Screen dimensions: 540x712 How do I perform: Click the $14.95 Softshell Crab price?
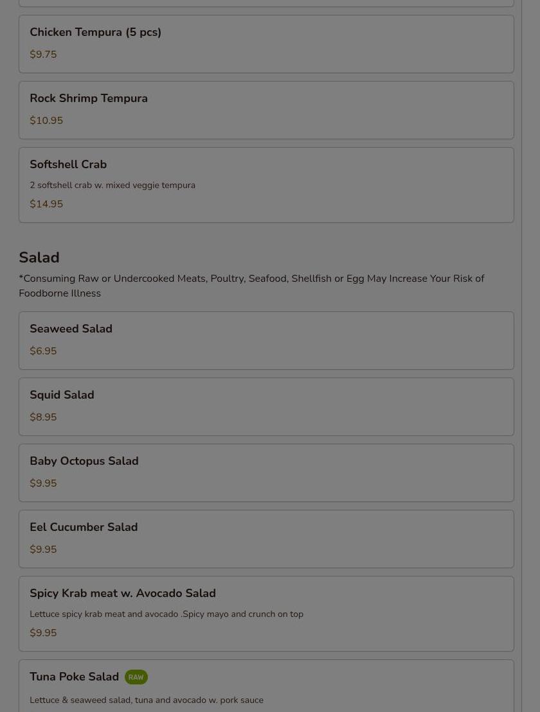tap(46, 204)
